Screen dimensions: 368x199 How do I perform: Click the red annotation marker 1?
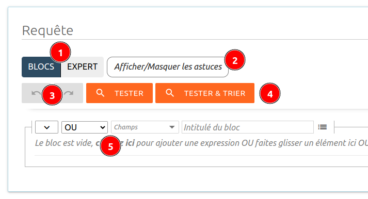pyautogui.click(x=60, y=53)
